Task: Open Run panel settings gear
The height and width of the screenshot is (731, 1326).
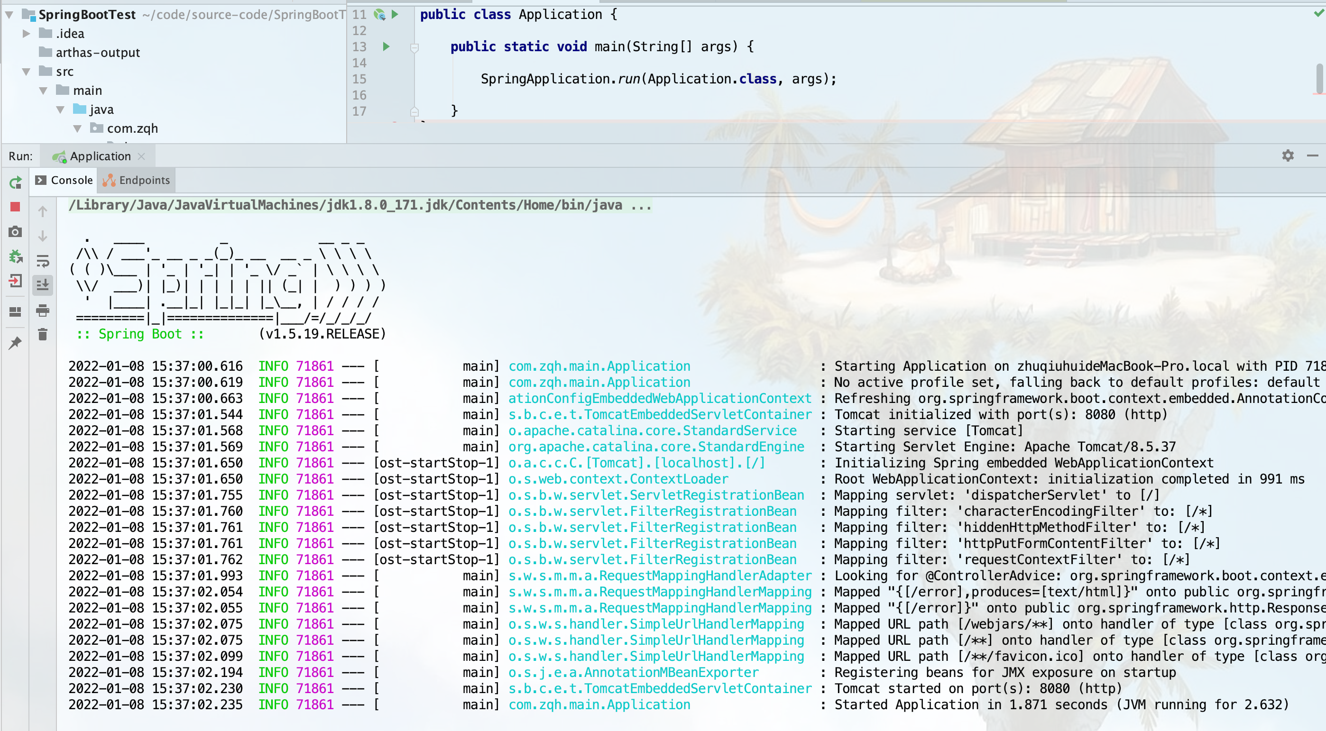Action: point(1288,156)
